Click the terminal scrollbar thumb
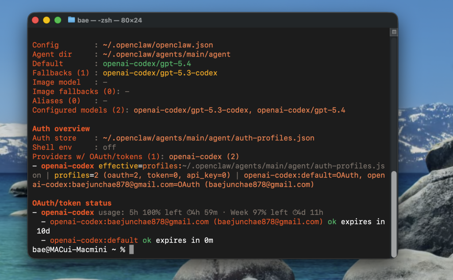The width and height of the screenshot is (453, 280). pyautogui.click(x=393, y=213)
